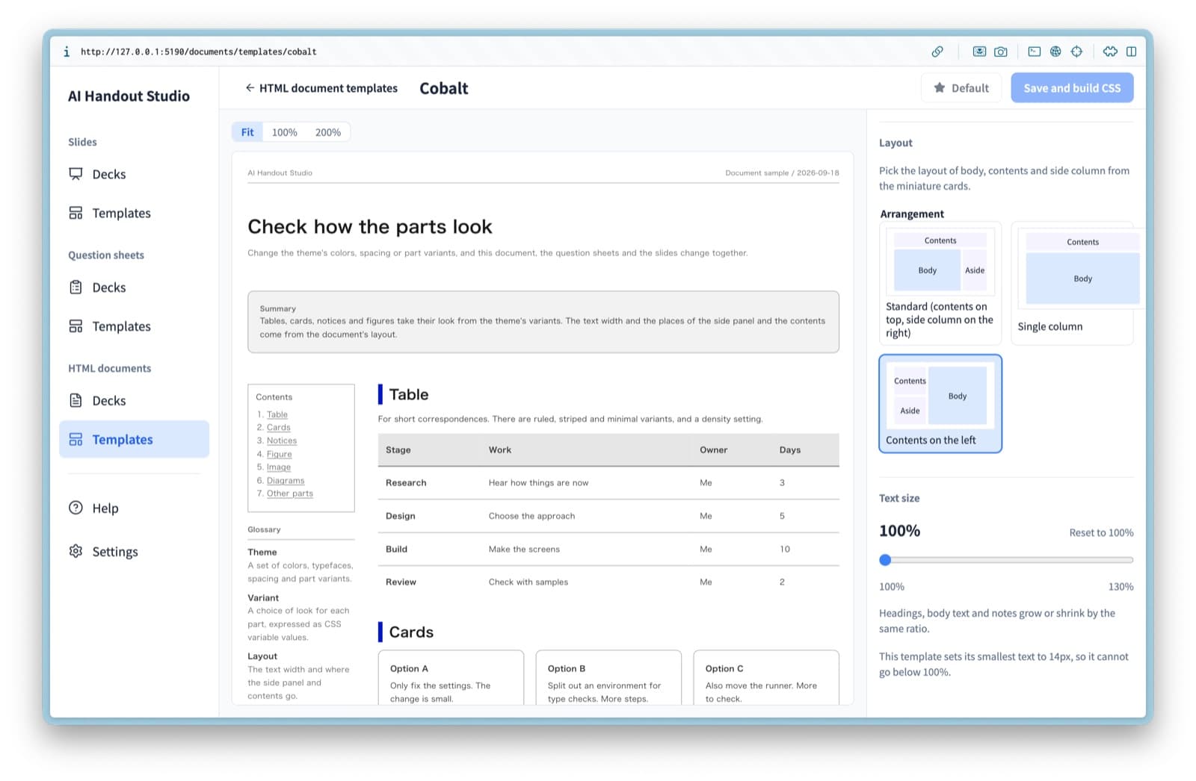1196x781 pixels.
Task: Click the layout icon for Slides Templates
Action: (75, 213)
